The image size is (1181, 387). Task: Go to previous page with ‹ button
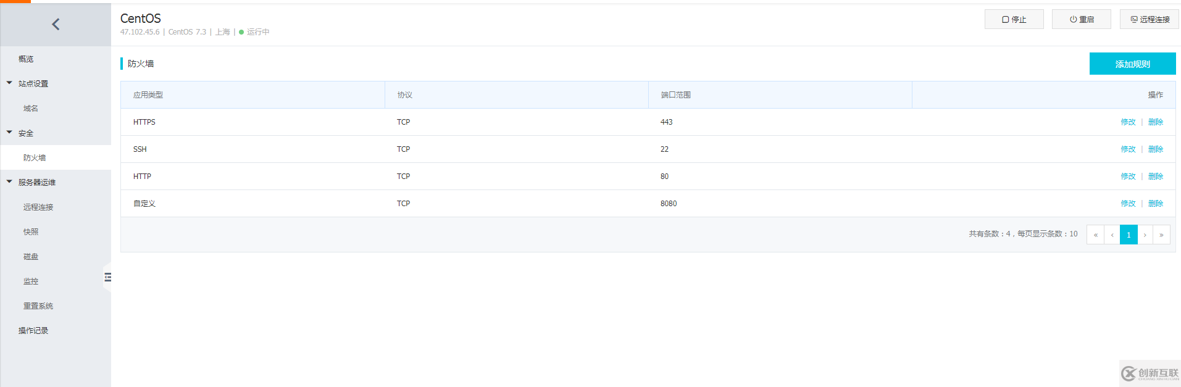point(1112,235)
